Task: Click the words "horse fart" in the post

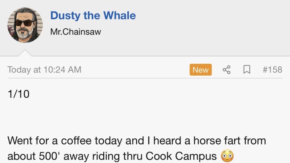Action: point(206,140)
